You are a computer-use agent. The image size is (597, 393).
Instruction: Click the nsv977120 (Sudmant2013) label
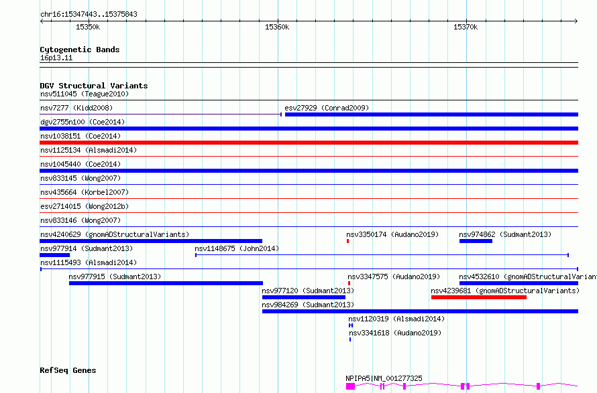[x=308, y=291]
